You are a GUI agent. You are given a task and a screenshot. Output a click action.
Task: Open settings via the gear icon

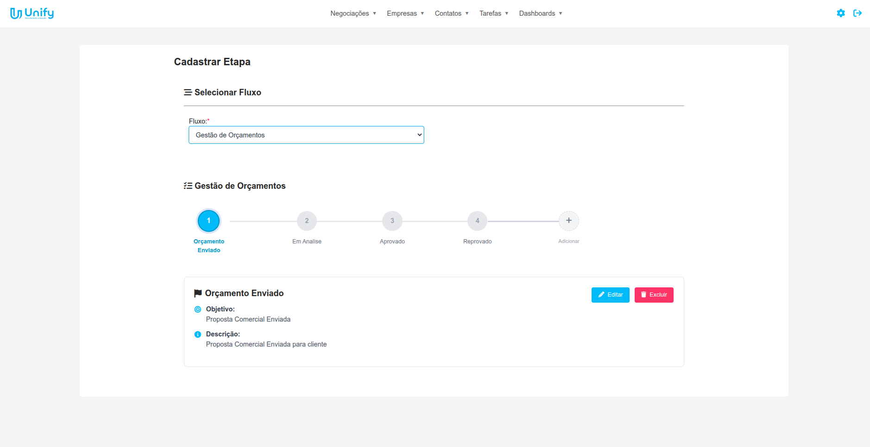pyautogui.click(x=840, y=13)
